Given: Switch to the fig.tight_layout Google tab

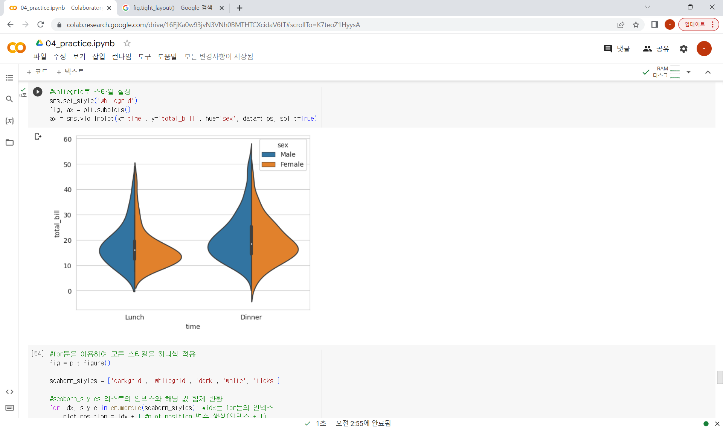Looking at the screenshot, I should (172, 8).
